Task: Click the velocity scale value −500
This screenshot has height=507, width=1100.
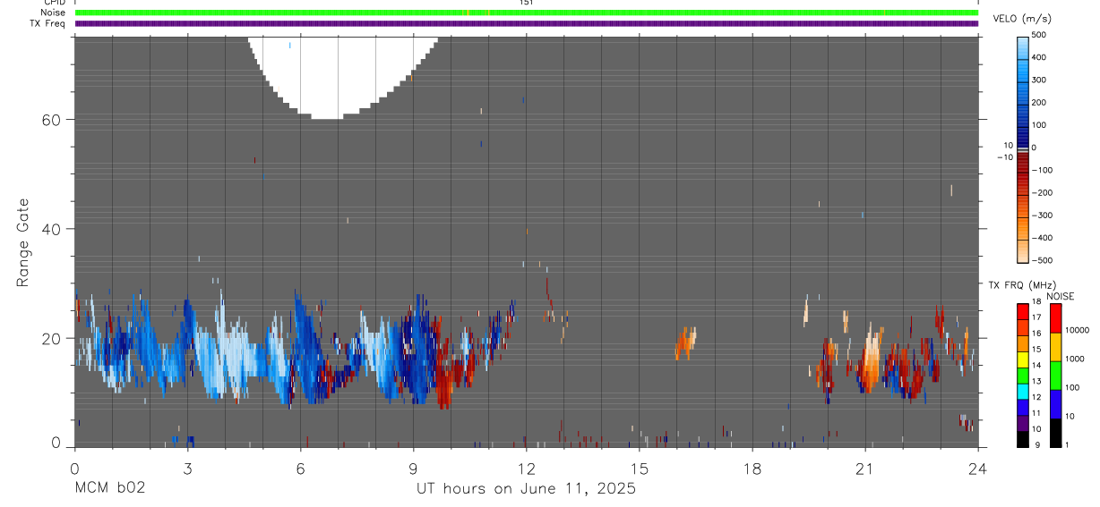Action: tap(1041, 260)
